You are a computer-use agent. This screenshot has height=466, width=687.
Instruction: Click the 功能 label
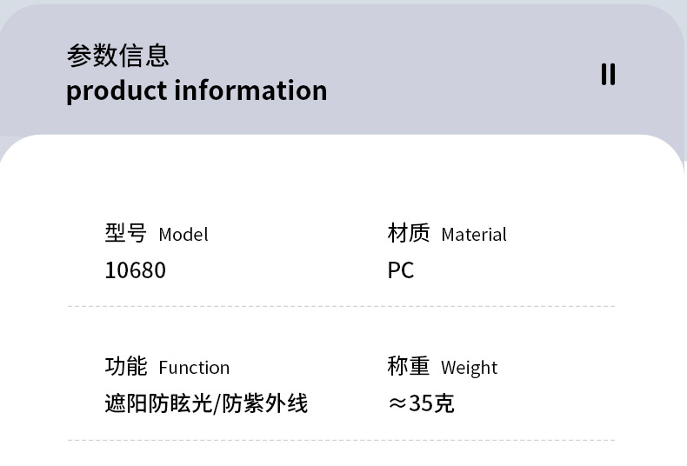126,366
